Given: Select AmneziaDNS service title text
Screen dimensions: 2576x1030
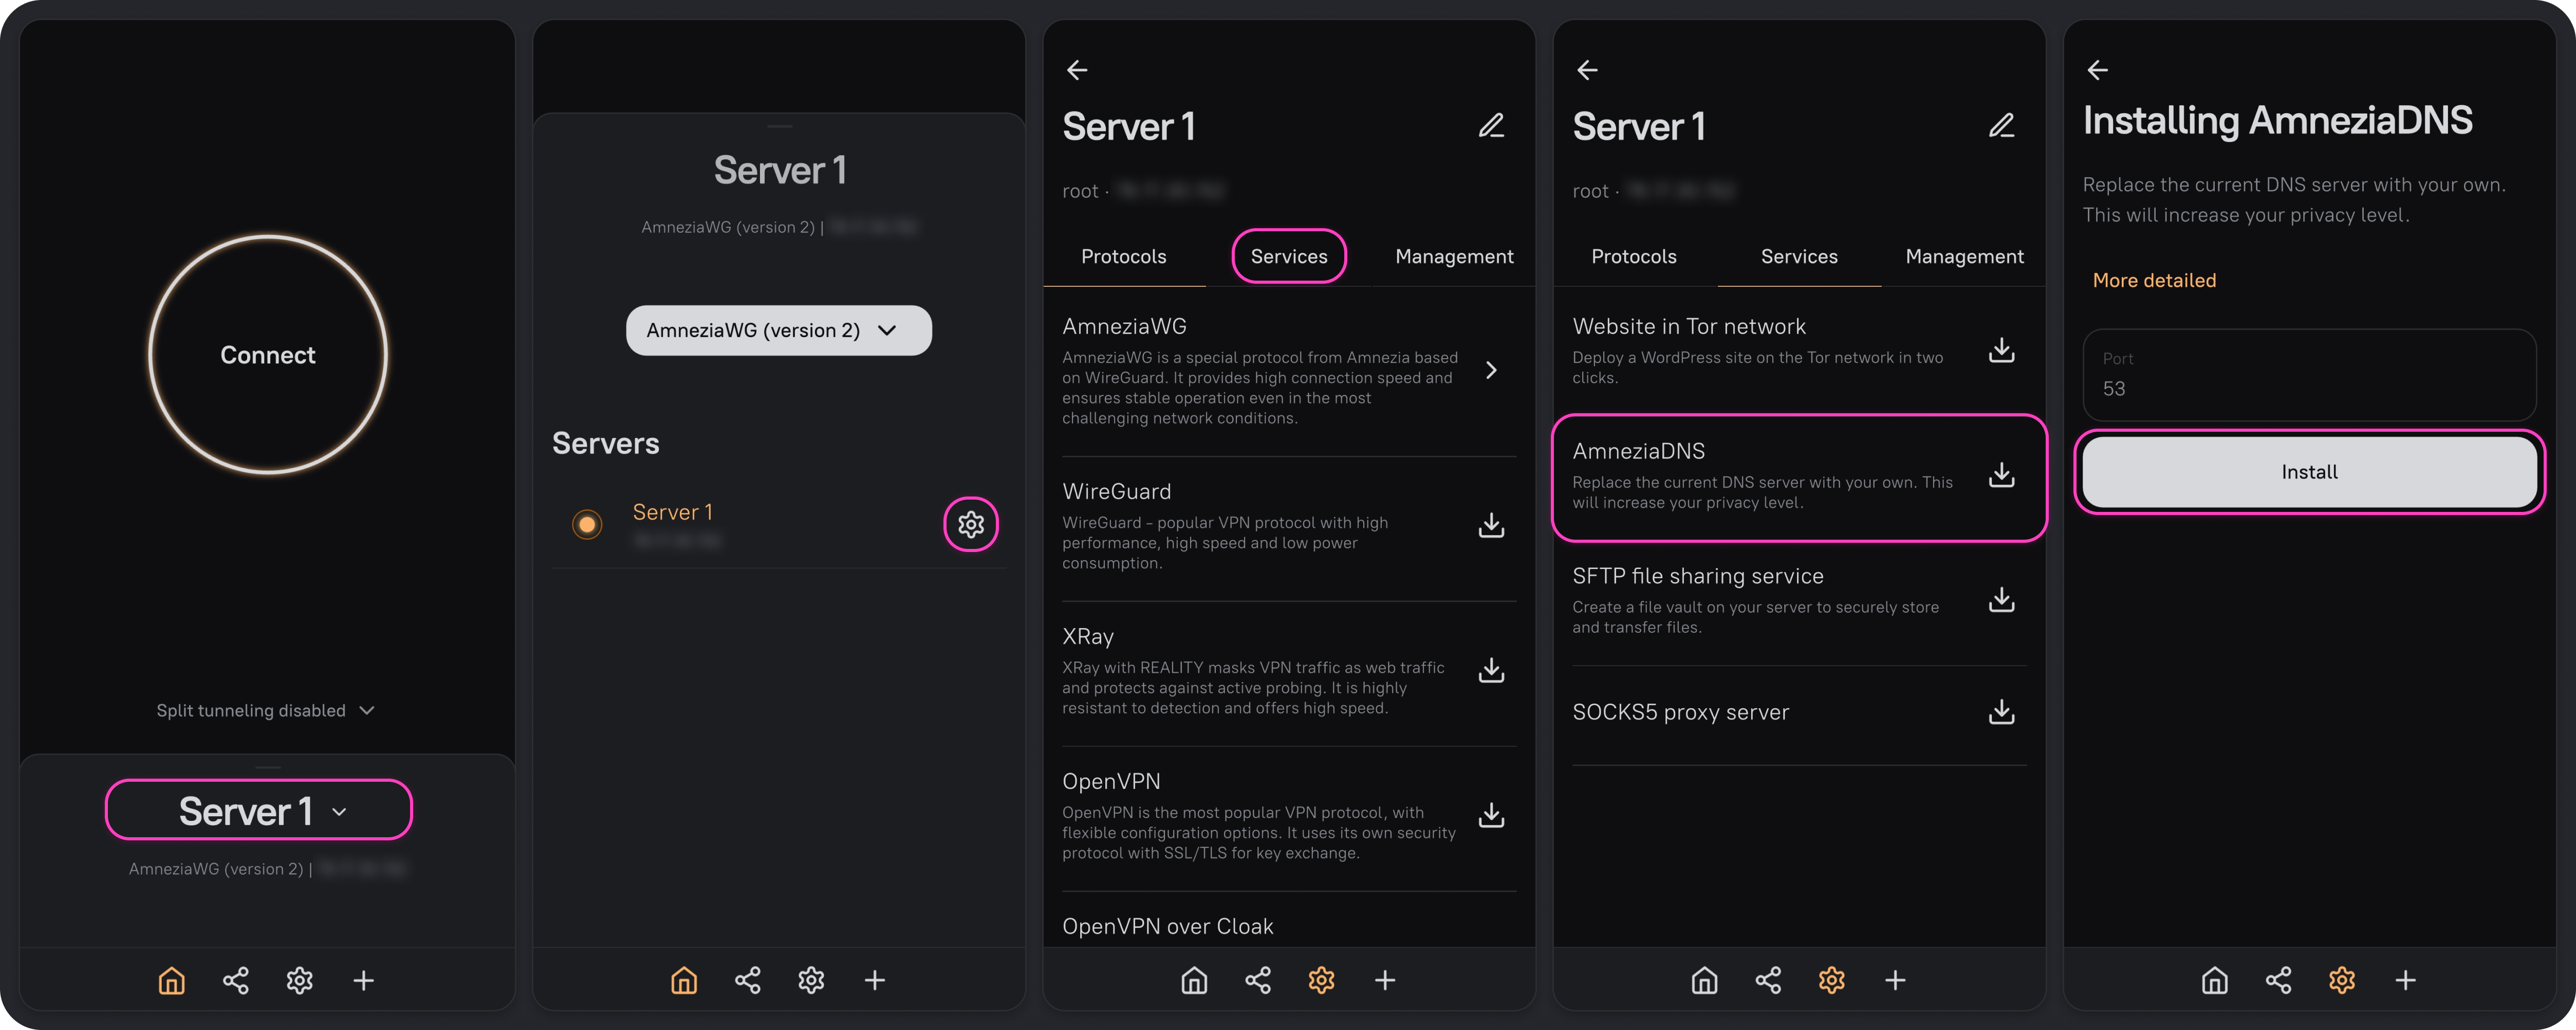Looking at the screenshot, I should click(x=1638, y=451).
